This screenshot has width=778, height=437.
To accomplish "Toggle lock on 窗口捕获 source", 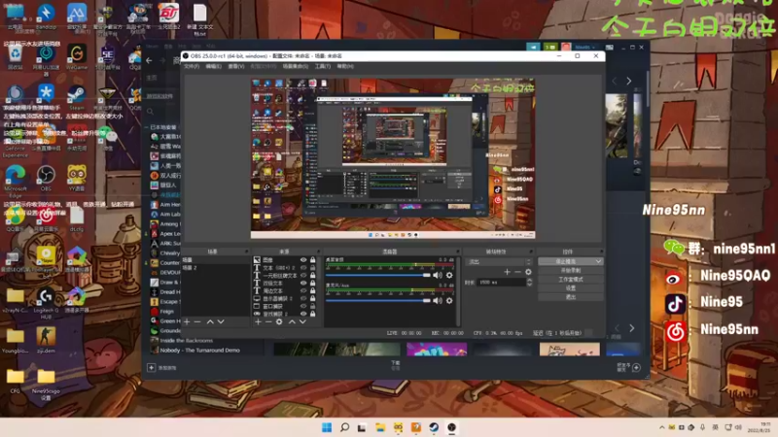I will (x=312, y=306).
